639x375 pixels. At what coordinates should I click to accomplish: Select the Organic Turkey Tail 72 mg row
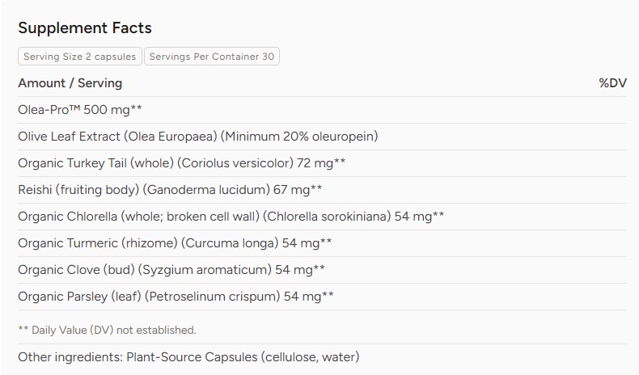point(322,163)
